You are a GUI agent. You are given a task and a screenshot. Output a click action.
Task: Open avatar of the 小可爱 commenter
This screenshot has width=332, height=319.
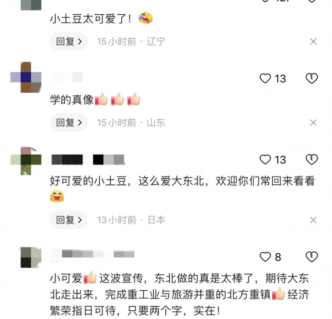pyautogui.click(x=31, y=257)
